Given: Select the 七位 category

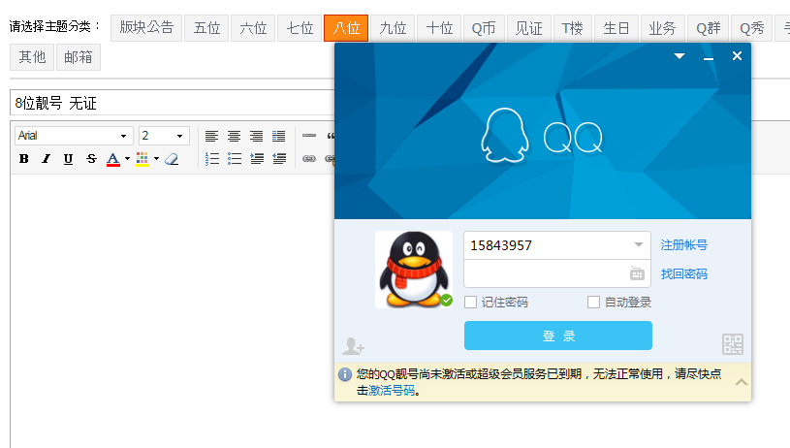Looking at the screenshot, I should tap(300, 28).
